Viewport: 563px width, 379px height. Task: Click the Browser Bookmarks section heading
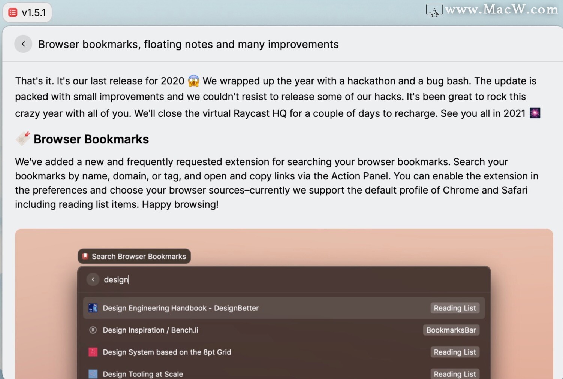(91, 139)
